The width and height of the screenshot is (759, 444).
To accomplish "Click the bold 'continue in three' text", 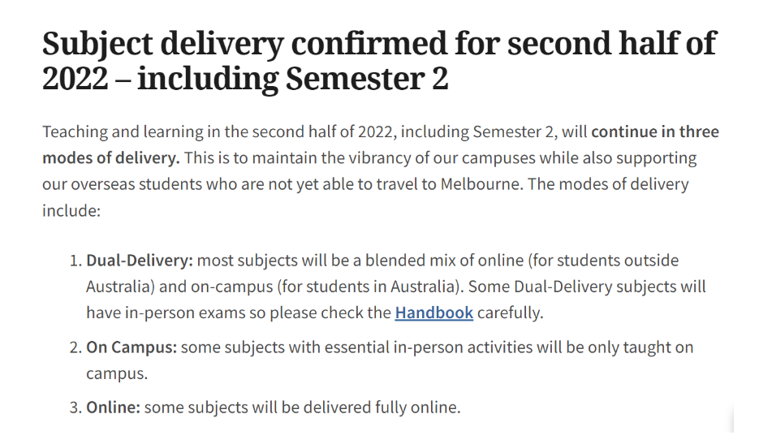I will [x=655, y=131].
